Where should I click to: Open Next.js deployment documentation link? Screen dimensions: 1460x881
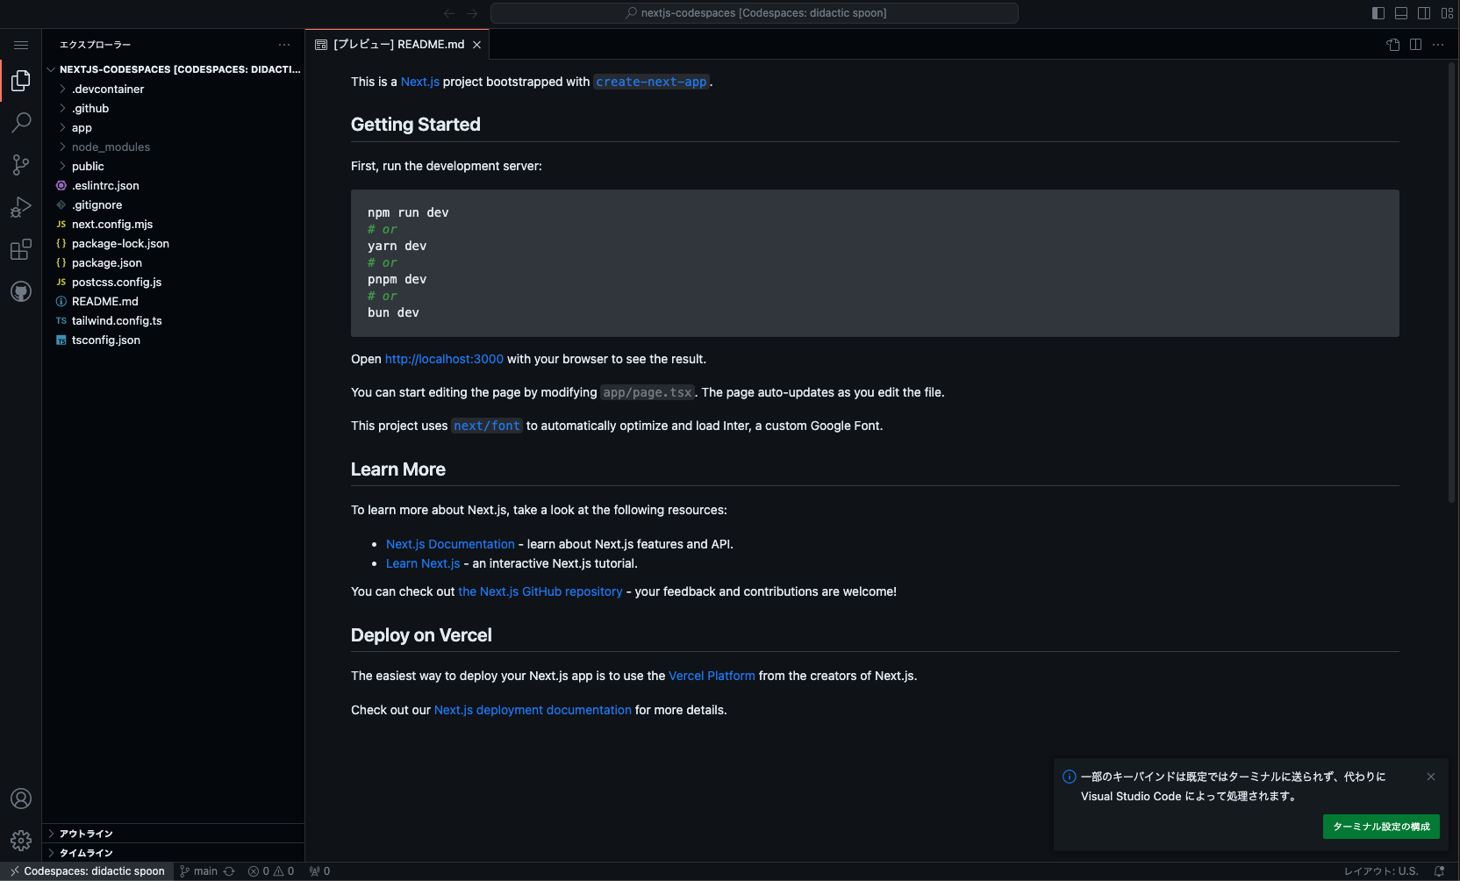pos(533,710)
